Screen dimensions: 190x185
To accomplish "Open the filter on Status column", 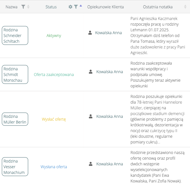I will coord(76,7).
